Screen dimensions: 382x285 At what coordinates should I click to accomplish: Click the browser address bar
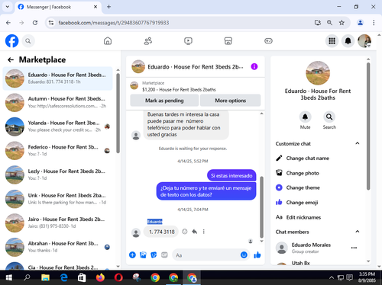[178, 23]
